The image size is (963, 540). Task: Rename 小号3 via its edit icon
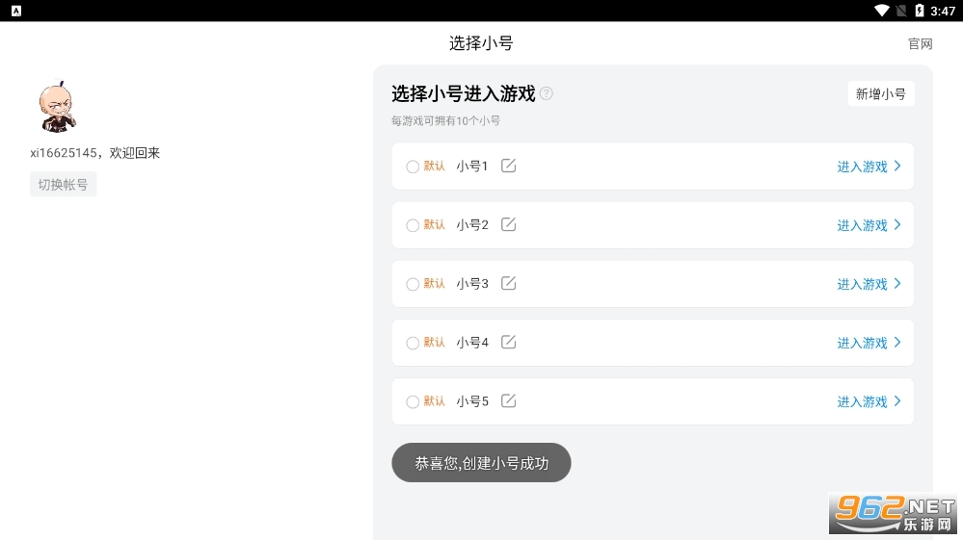[x=509, y=283]
